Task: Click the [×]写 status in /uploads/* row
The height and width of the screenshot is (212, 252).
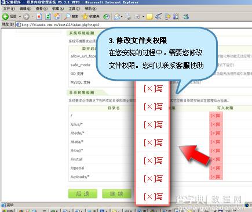Action: [x=215, y=177]
